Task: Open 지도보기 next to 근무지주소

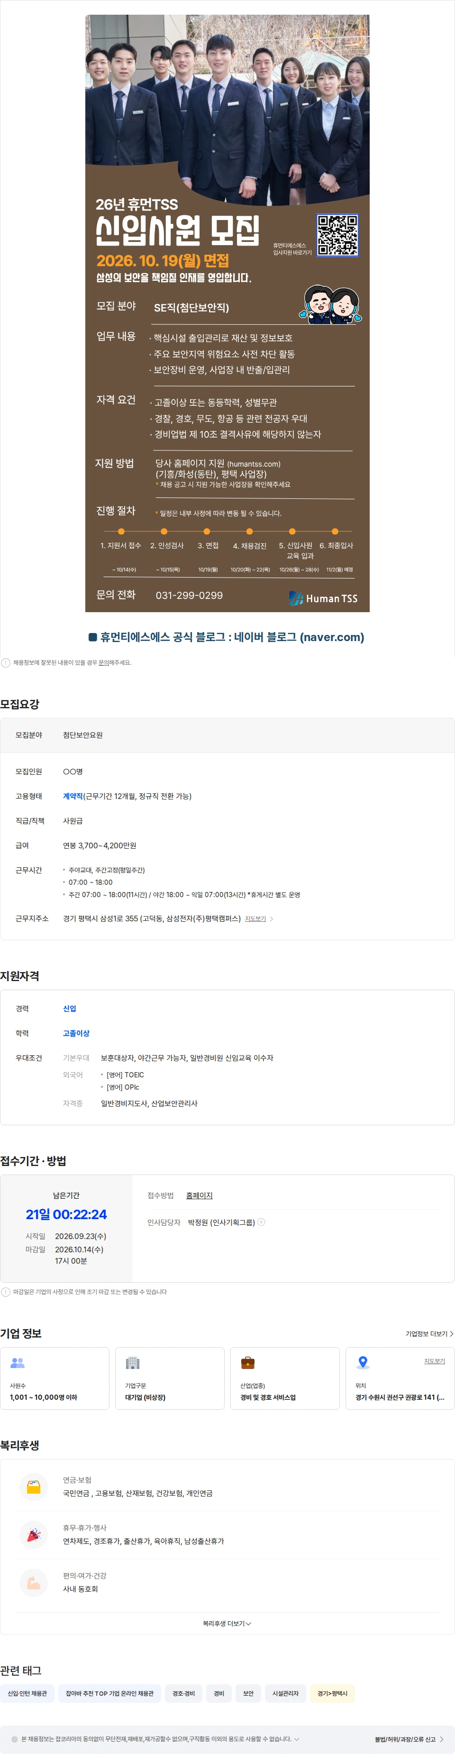Action: point(255,918)
